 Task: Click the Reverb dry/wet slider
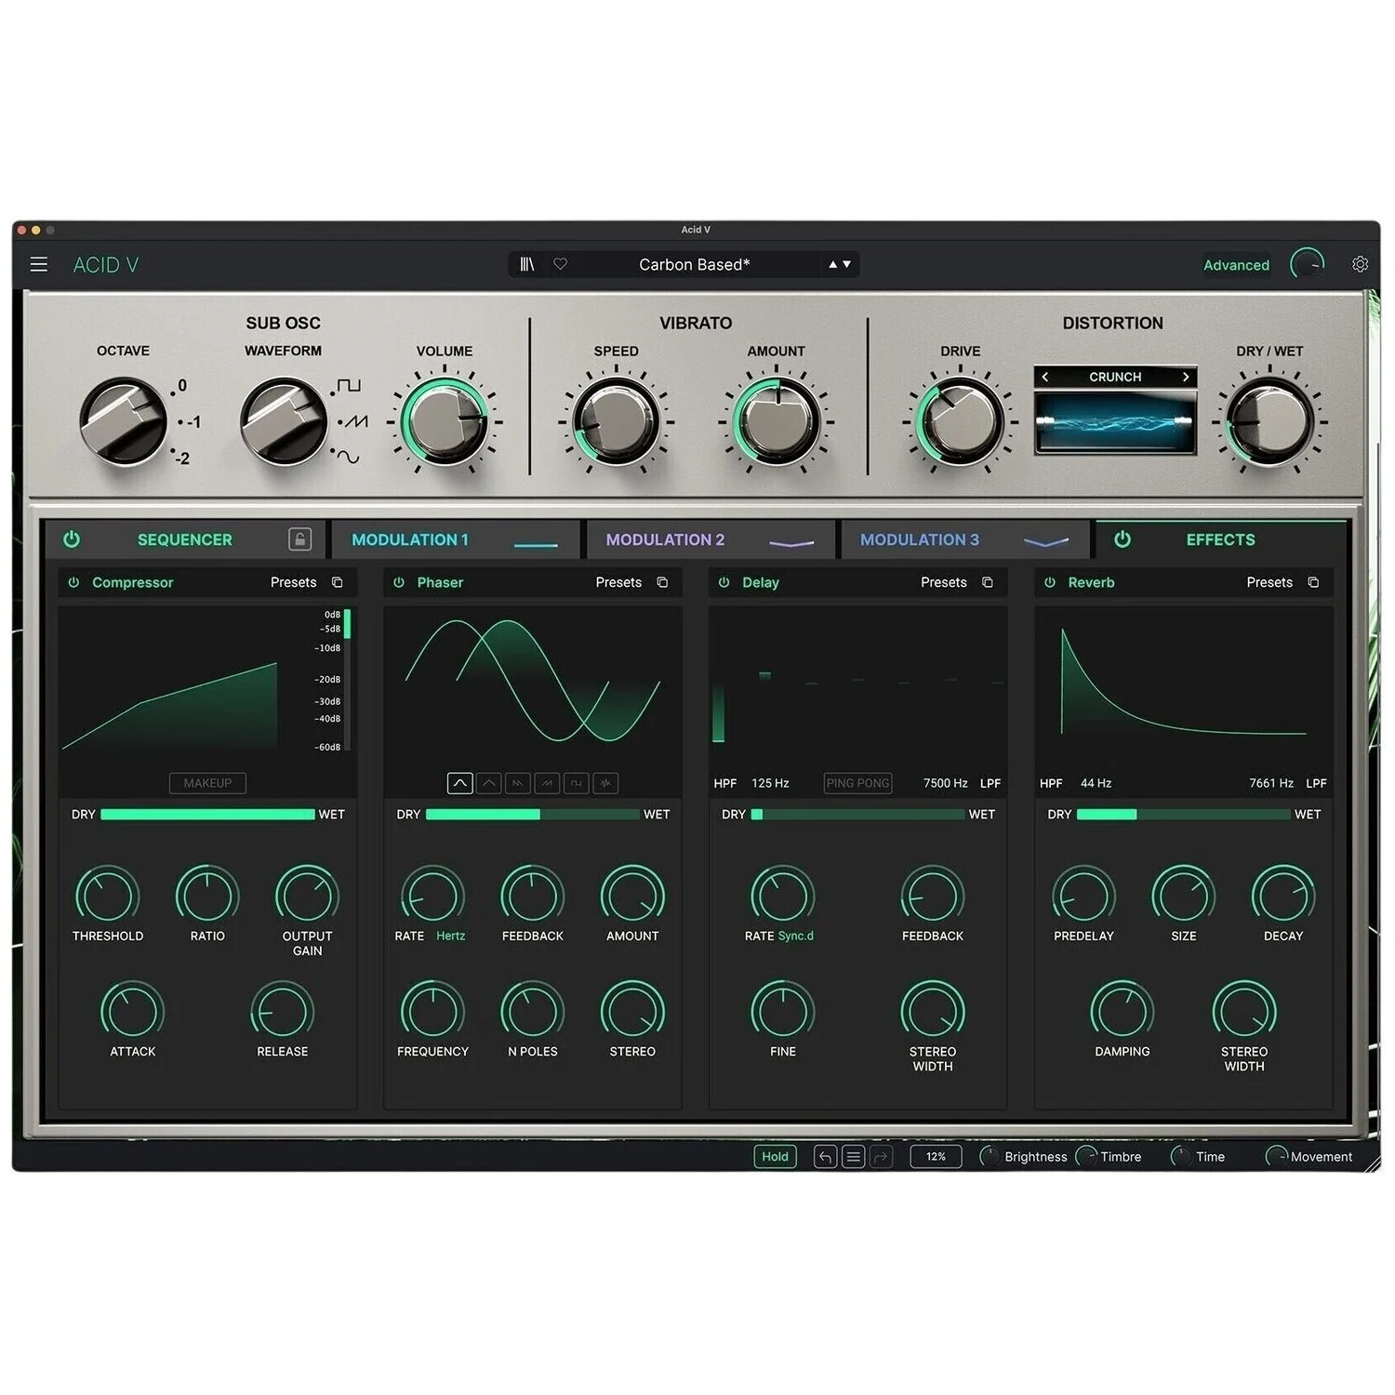[1184, 815]
